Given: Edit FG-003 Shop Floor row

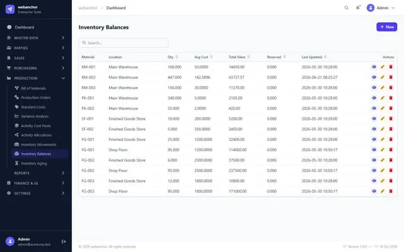Looking at the screenshot, I should pos(383,191).
